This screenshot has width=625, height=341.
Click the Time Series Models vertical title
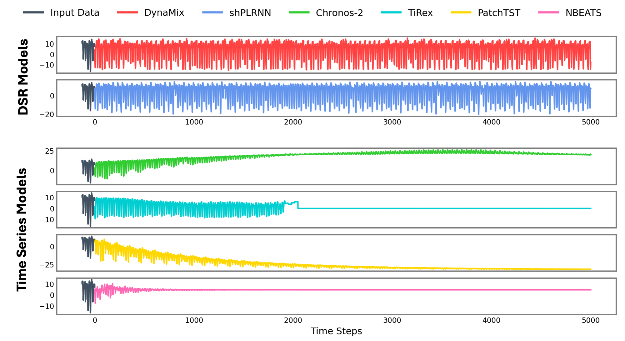22,230
